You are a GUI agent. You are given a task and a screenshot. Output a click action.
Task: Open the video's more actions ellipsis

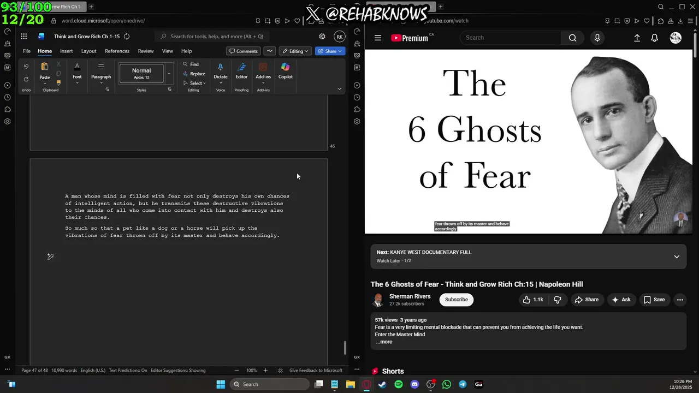point(680,300)
